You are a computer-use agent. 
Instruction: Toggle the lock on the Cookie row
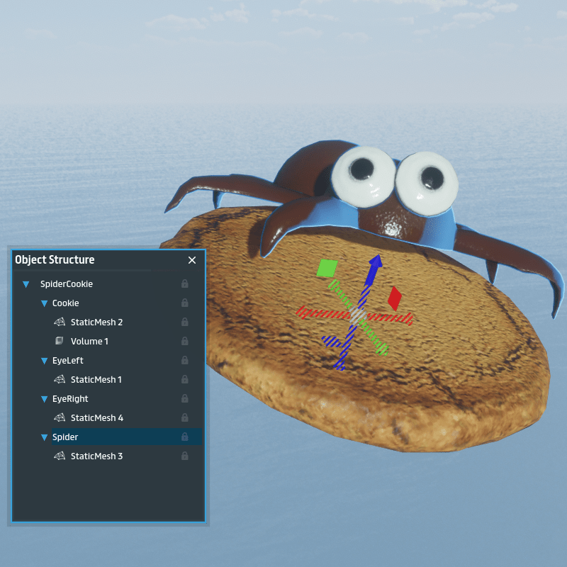click(x=185, y=303)
